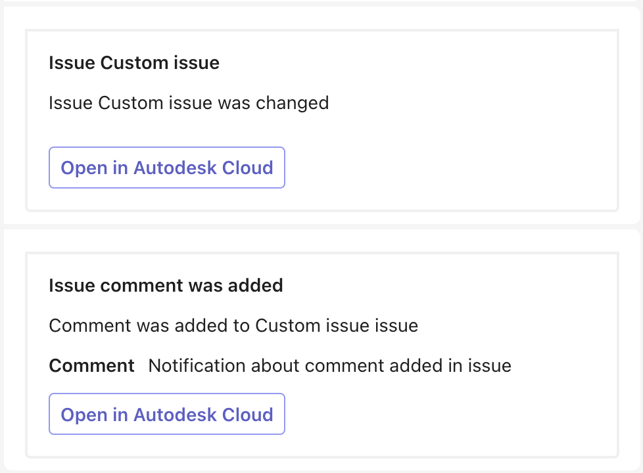The width and height of the screenshot is (643, 473).
Task: Click the "Notification about comment added in issue" text
Action: [x=329, y=365]
